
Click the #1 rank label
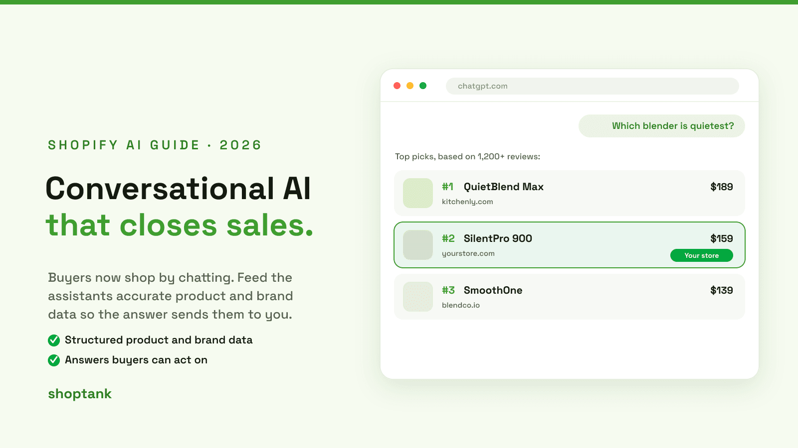point(447,187)
